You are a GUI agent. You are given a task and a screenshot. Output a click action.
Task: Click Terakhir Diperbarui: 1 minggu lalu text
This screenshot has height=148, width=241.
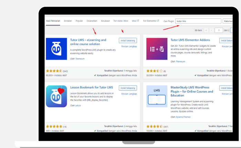tap(120, 71)
